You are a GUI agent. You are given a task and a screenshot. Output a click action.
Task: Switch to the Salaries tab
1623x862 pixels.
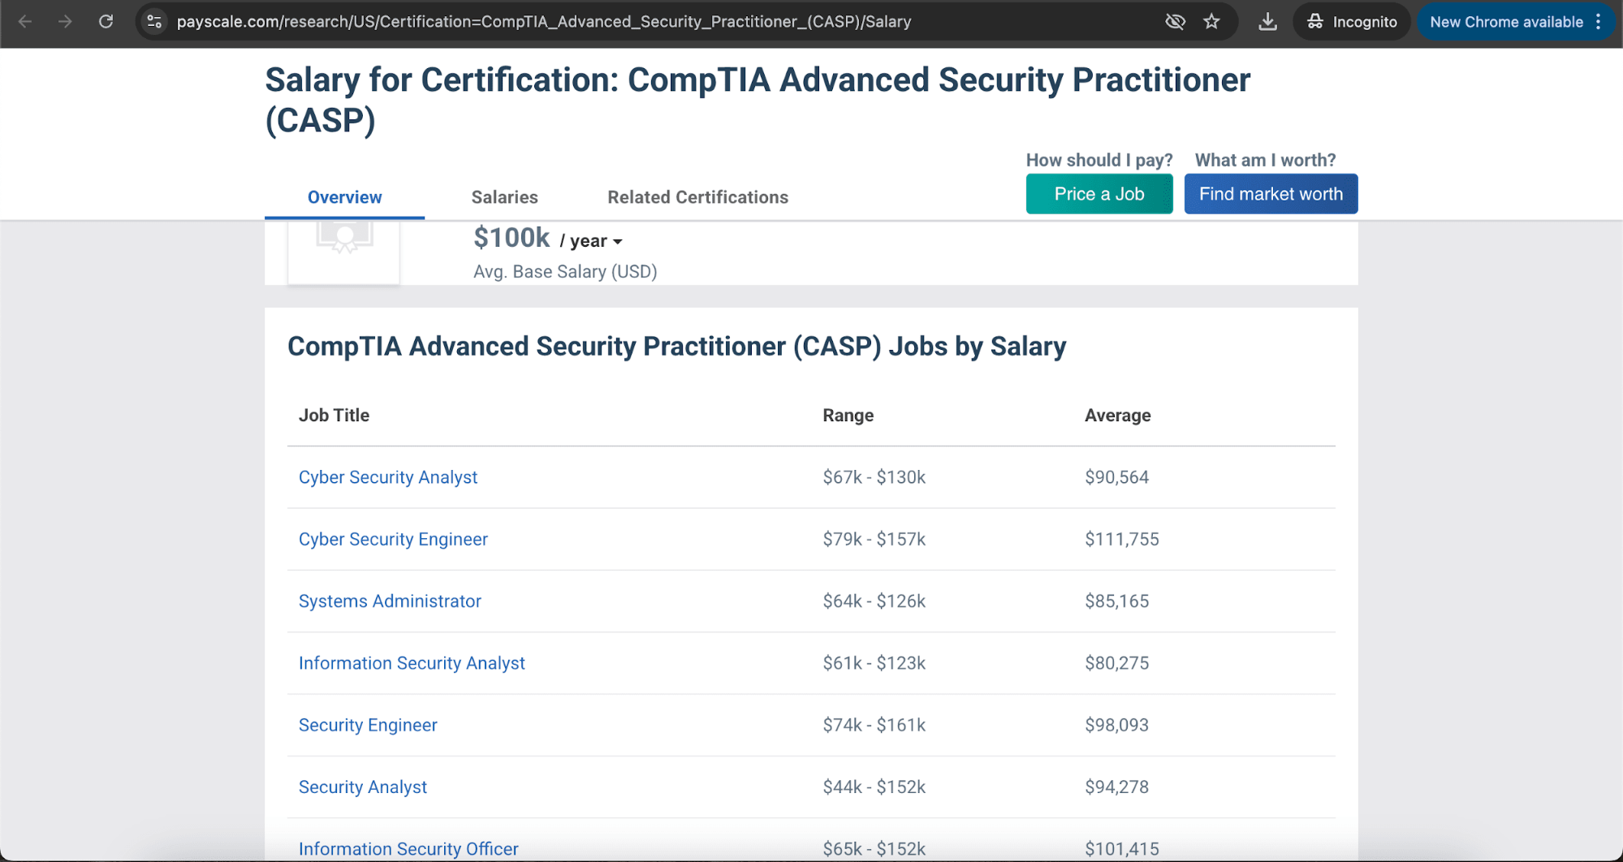pyautogui.click(x=504, y=197)
